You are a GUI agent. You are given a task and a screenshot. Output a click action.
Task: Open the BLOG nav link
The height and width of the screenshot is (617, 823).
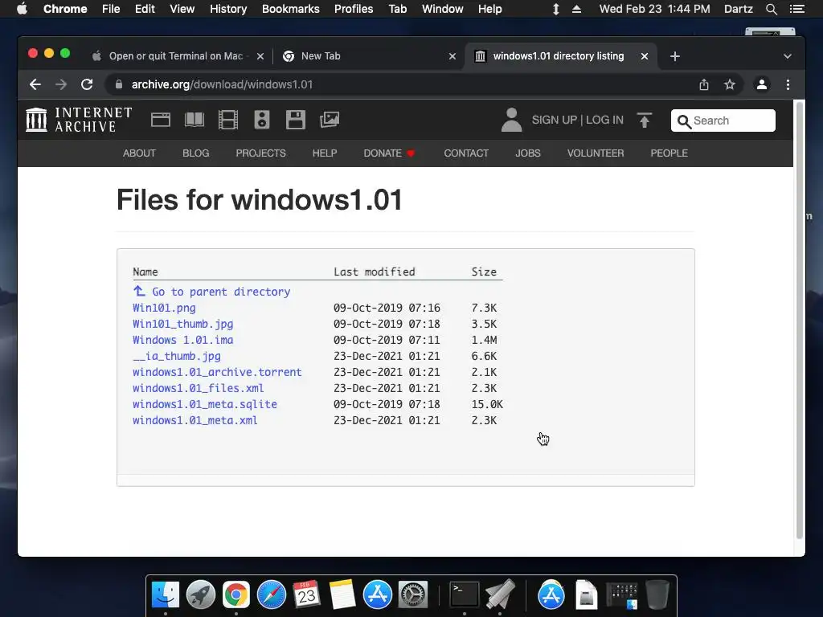coord(196,153)
